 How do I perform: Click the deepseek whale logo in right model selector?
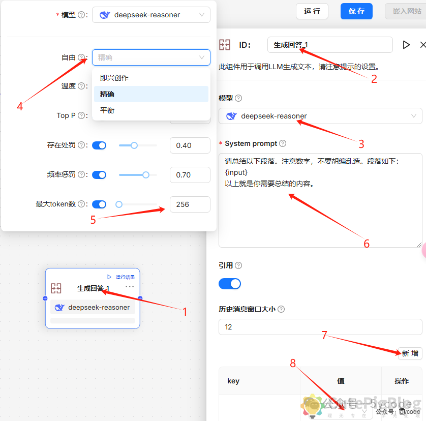233,116
